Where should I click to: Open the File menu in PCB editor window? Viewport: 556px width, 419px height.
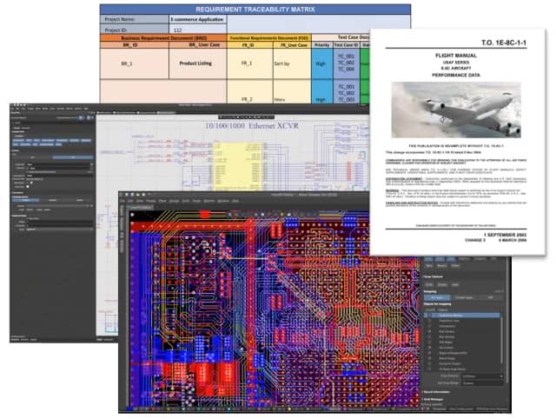[122, 201]
